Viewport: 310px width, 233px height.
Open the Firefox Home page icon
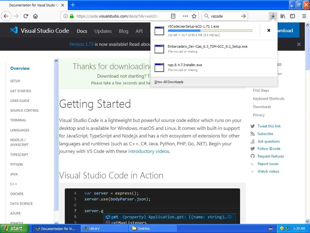[35, 16]
